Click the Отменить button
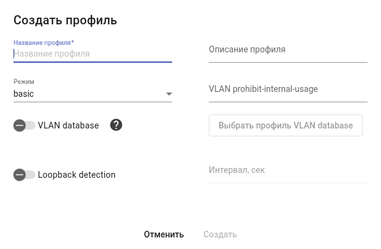Viewport: 381px width, 249px height. click(164, 234)
